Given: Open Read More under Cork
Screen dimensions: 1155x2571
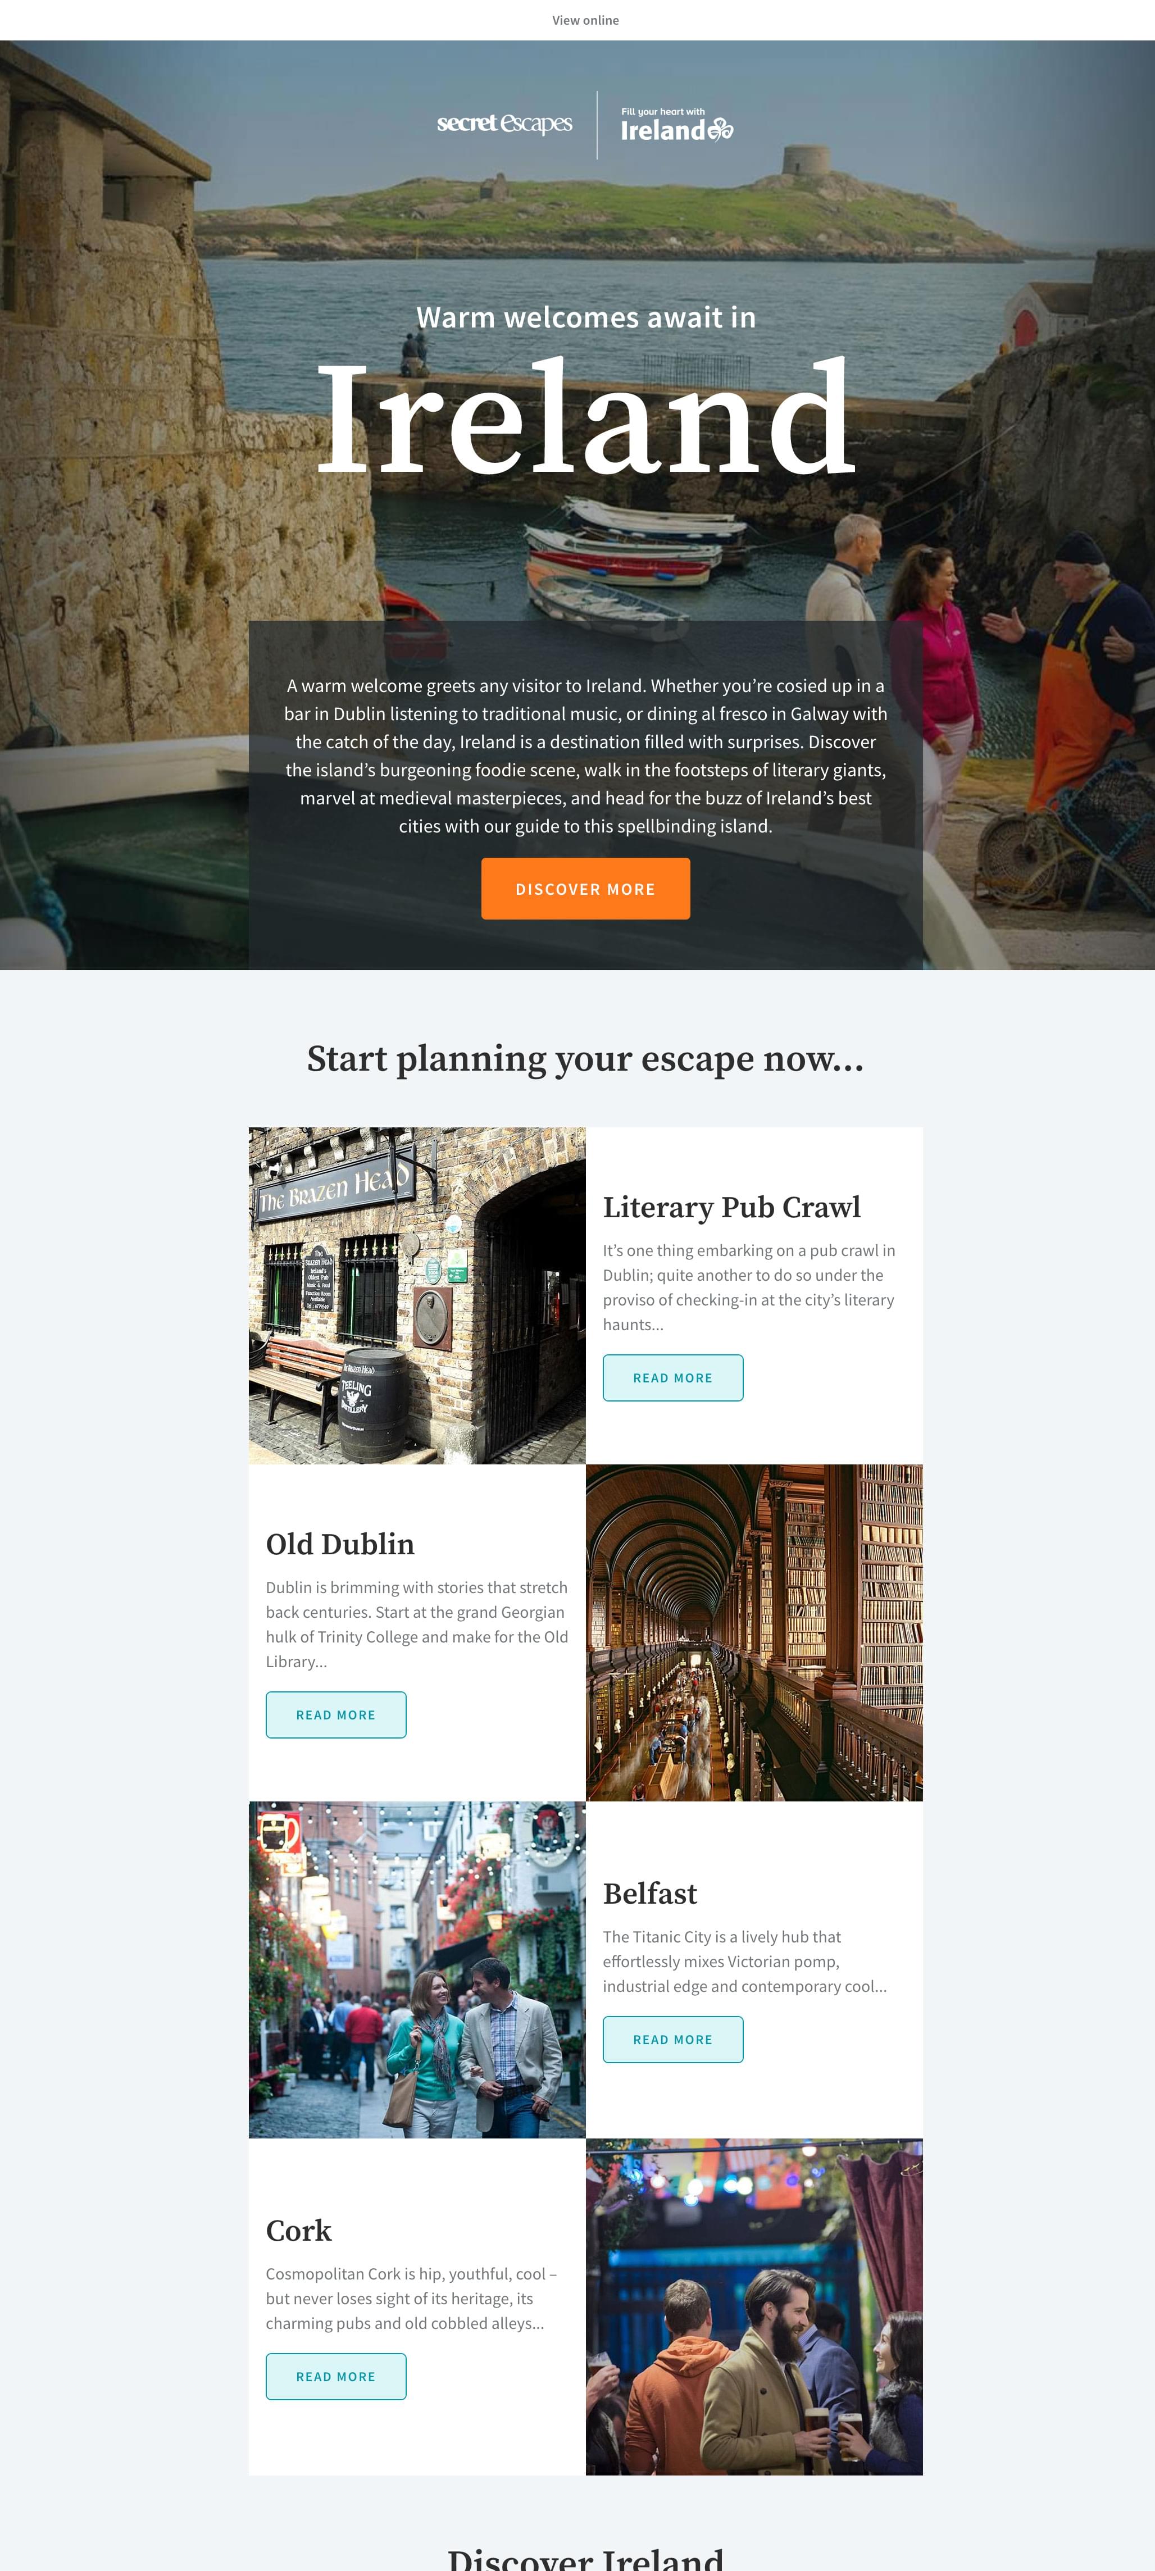Looking at the screenshot, I should pos(335,2377).
